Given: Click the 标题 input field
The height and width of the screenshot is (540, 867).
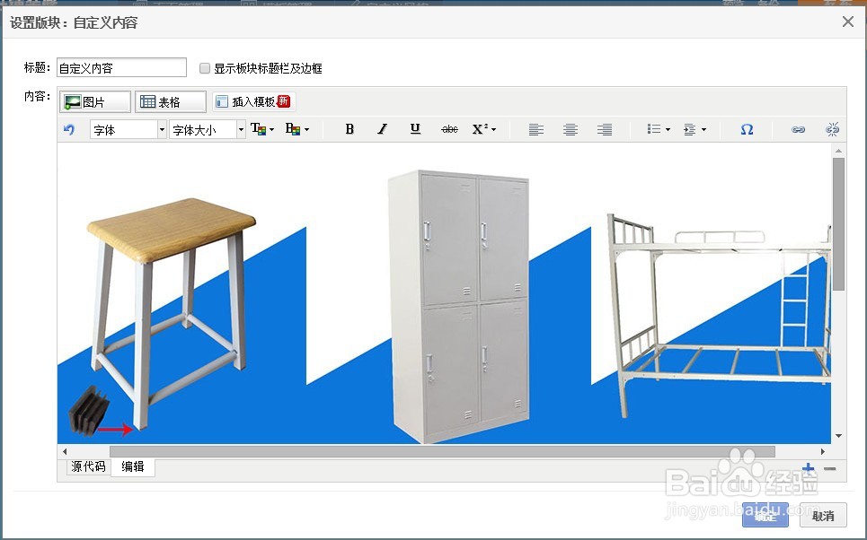Looking at the screenshot, I should [x=121, y=67].
